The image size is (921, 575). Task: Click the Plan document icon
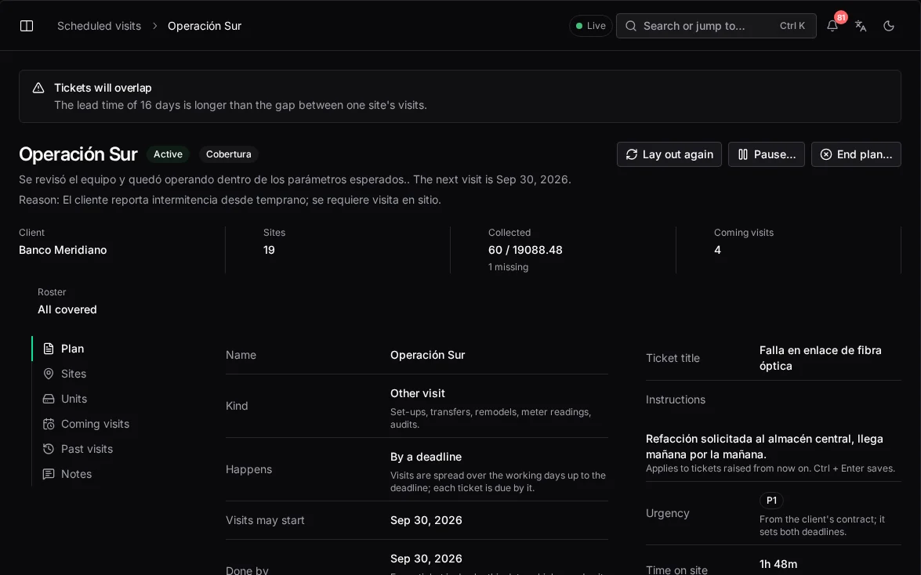[x=49, y=349]
